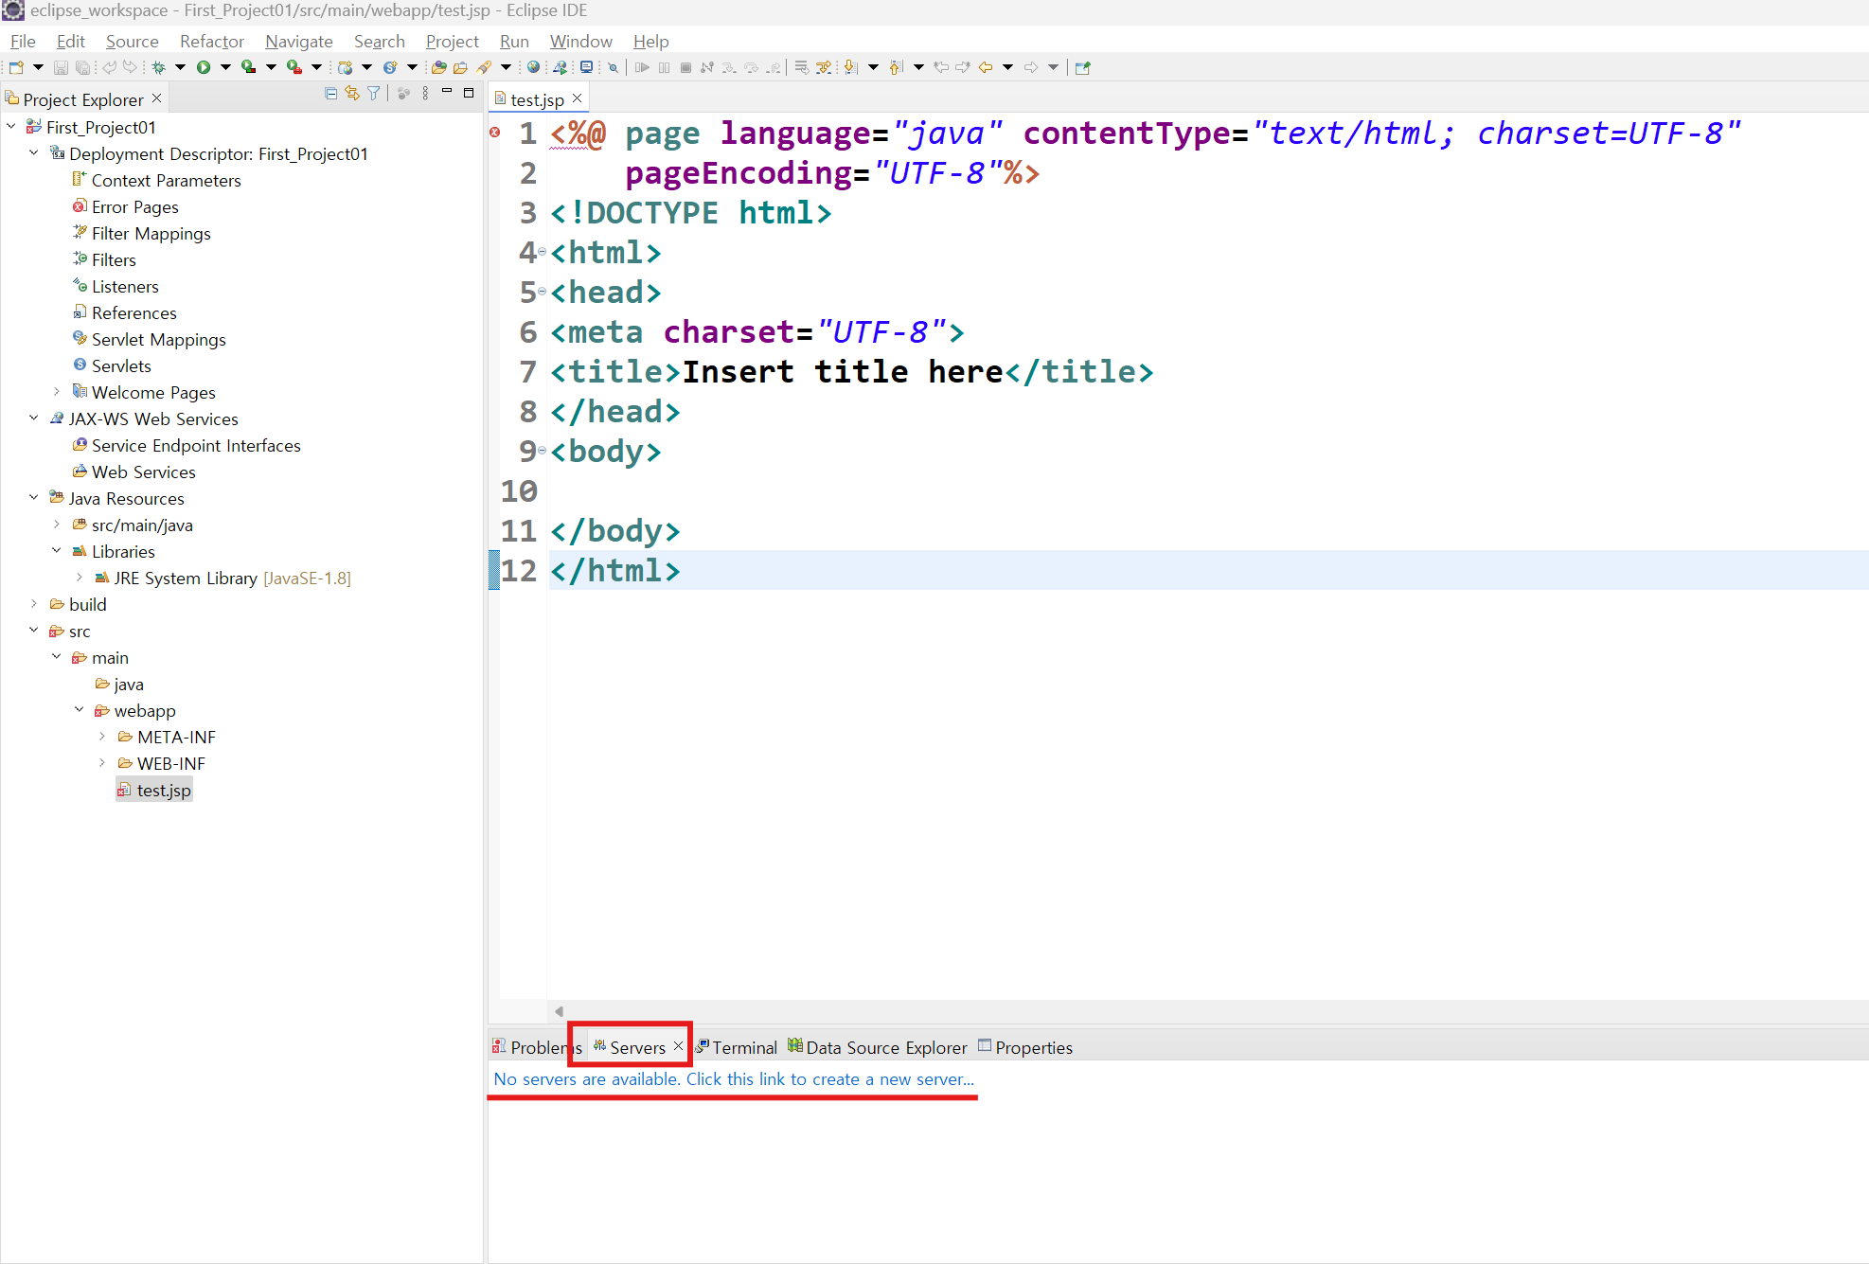Collapse the Java Resources node
Image resolution: width=1869 pixels, height=1264 pixels.
[x=34, y=498]
